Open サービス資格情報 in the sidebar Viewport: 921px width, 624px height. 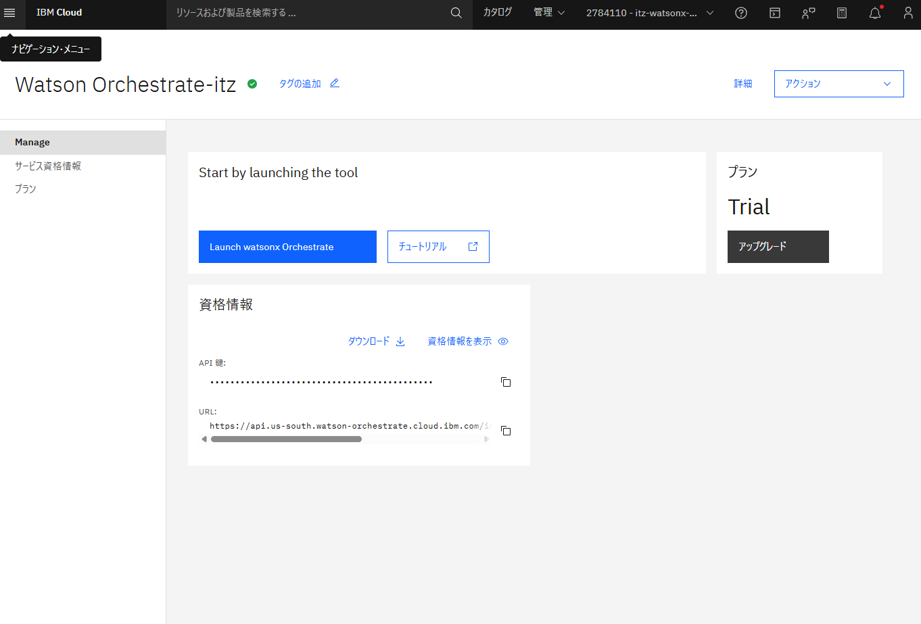[x=48, y=166]
